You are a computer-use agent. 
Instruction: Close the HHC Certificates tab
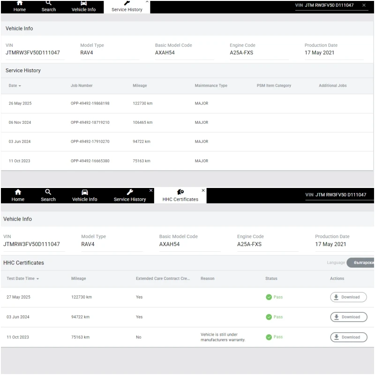[x=203, y=191]
